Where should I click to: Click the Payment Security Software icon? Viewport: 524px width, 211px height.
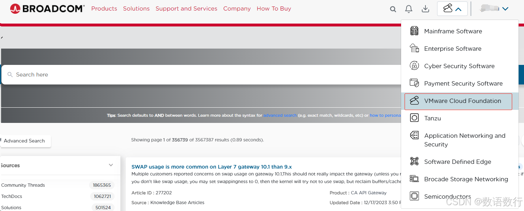point(414,83)
